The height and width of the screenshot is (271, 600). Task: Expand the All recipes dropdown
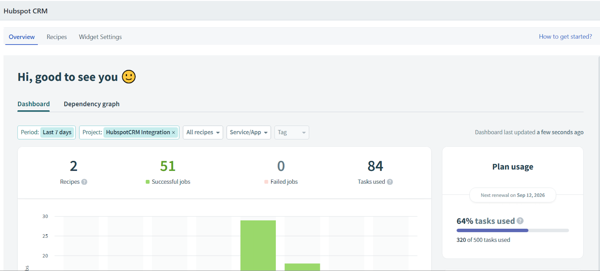point(203,132)
